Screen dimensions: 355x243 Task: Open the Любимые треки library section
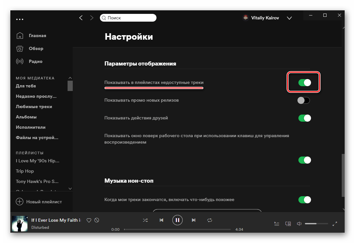point(34,106)
